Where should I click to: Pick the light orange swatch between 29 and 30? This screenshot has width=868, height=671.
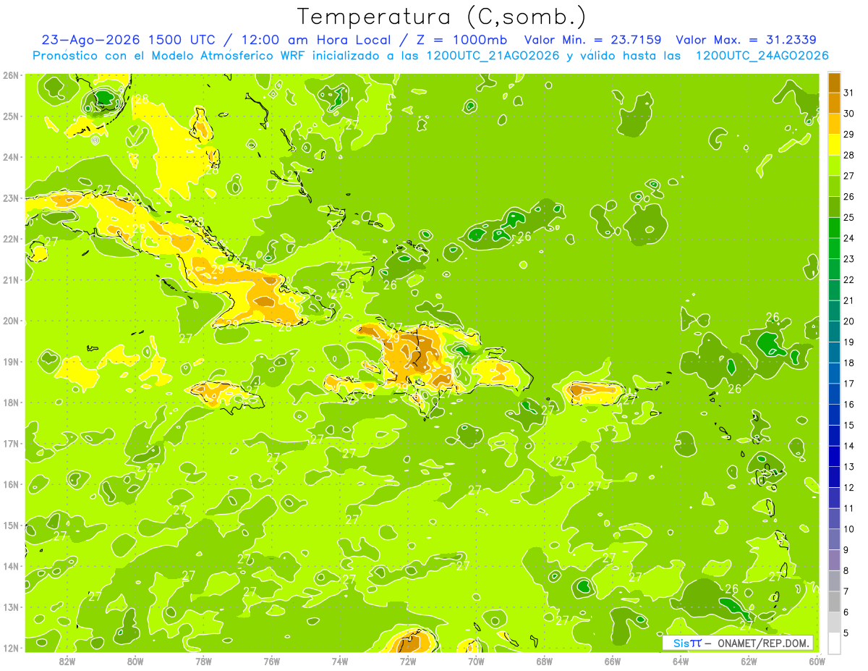point(834,124)
